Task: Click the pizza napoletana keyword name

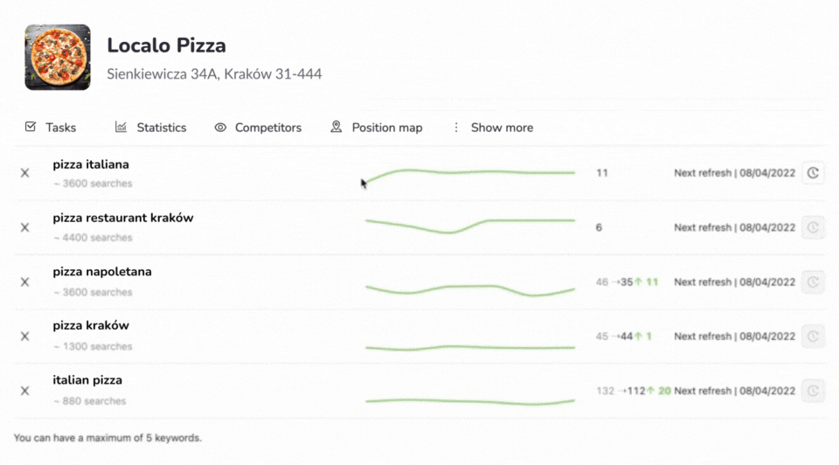Action: point(102,272)
